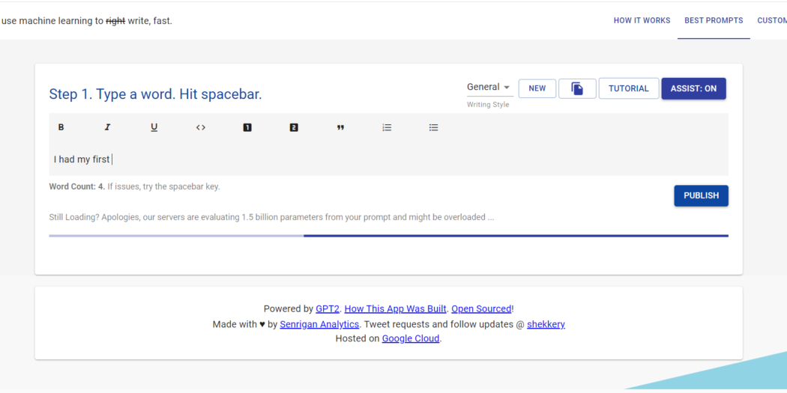The width and height of the screenshot is (787, 393).
Task: Follow the GPT2 link in footer
Action: [x=328, y=308]
